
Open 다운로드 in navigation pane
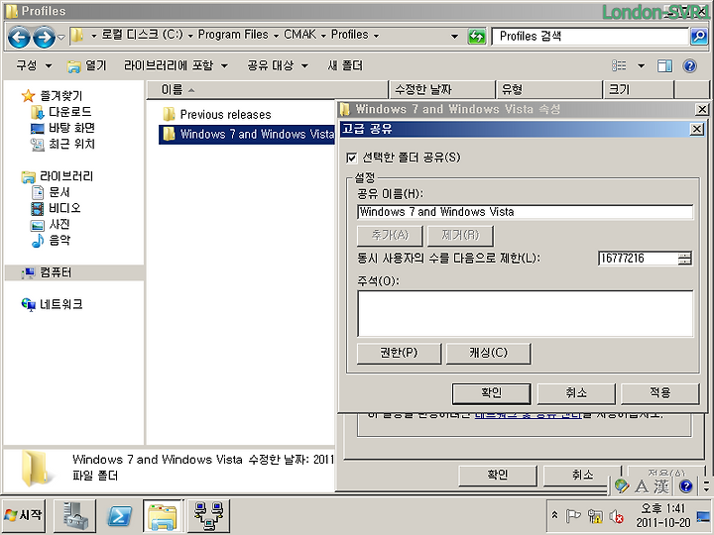(60, 111)
